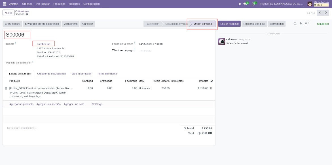Open the company switcher dropdown
The width and height of the screenshot is (332, 165).
click(281, 4)
